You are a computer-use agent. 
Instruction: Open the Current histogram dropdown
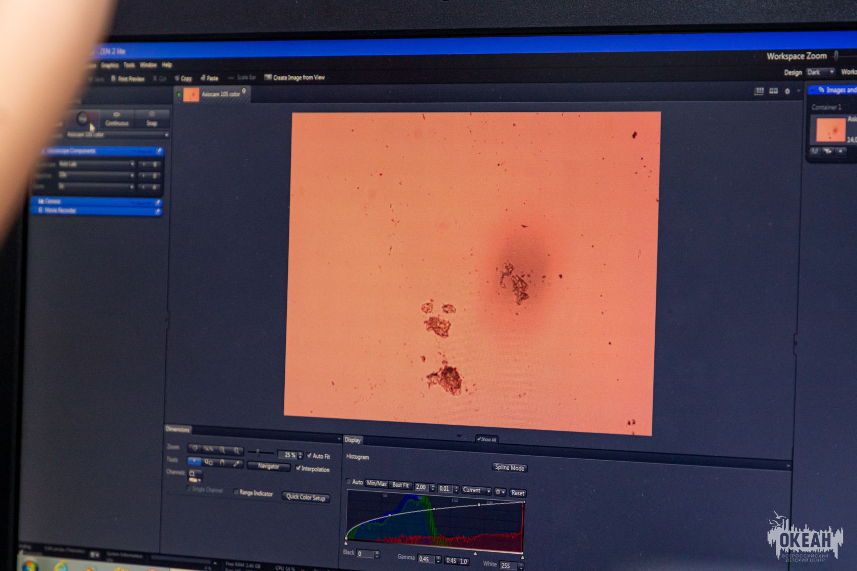476,490
